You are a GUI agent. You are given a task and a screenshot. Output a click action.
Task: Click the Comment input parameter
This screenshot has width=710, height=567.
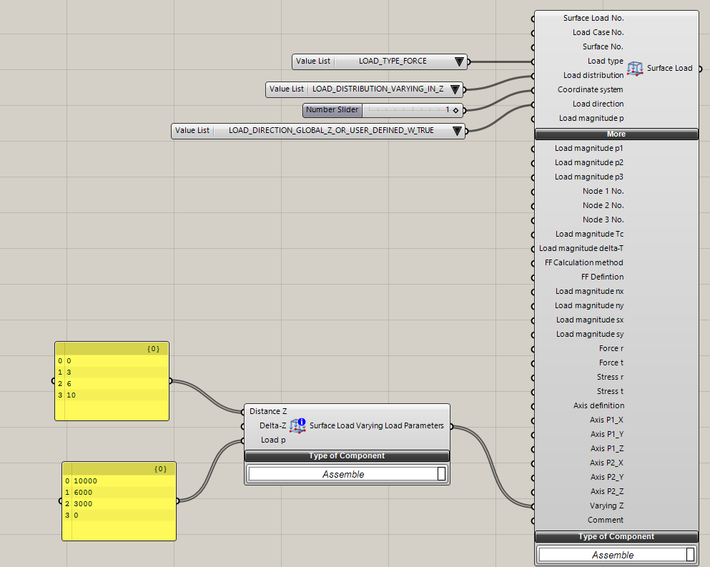(x=606, y=521)
